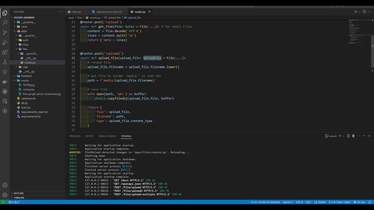The image size is (374, 210).
Task: Open the Manage gear in activity bar
Action: coord(5,195)
